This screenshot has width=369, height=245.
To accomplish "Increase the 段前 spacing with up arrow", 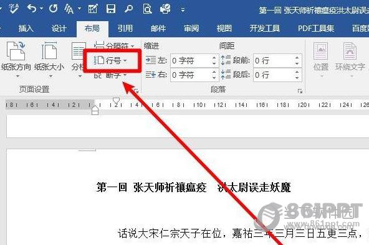I will coord(297,58).
